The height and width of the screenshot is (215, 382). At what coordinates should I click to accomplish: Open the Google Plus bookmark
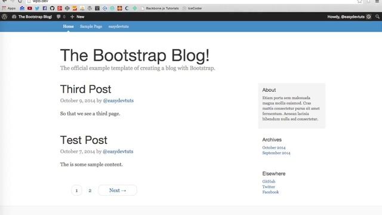[60, 8]
